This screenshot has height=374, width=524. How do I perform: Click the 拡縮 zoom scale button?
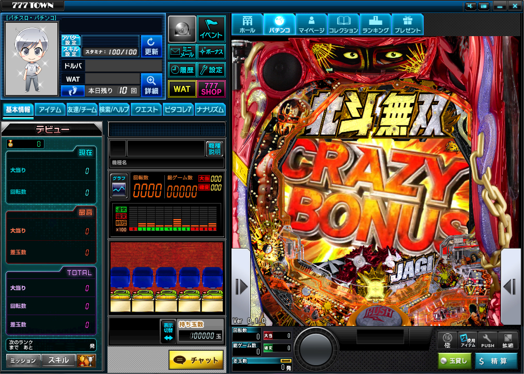pyautogui.click(x=507, y=340)
